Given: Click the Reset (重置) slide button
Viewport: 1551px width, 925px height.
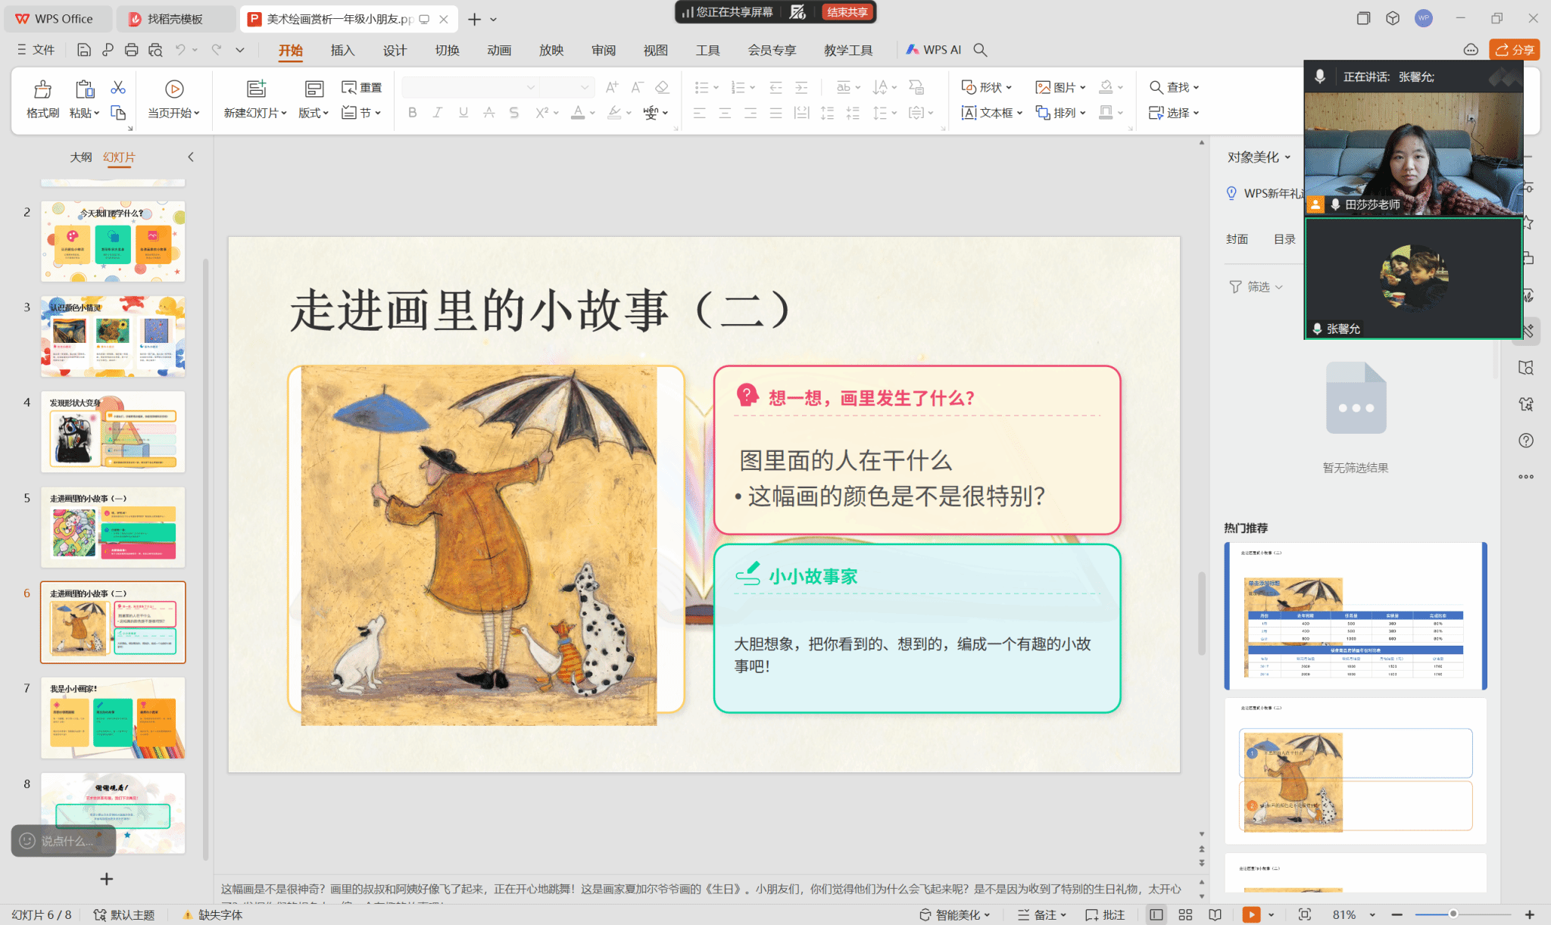Looking at the screenshot, I should coord(361,88).
